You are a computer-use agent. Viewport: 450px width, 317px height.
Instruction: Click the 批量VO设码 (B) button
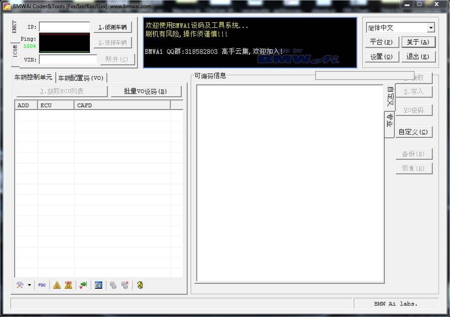146,91
